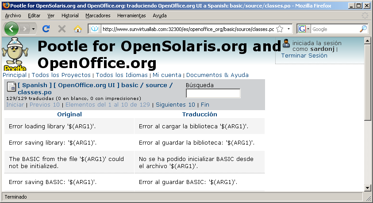Click the Original column header
This screenshot has height=203, width=373.
[69, 115]
